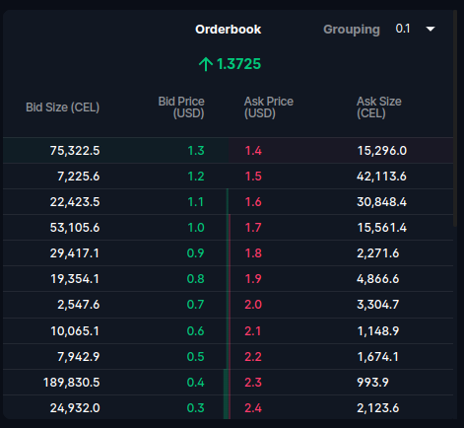The image size is (464, 428).
Task: Click ask size 1,674.1
Action: [378, 357]
